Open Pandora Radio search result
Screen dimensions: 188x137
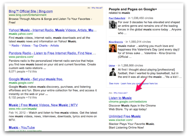tap(52, 53)
